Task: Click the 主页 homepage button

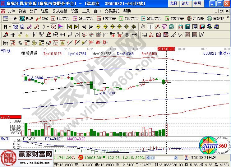Action: point(198,3)
